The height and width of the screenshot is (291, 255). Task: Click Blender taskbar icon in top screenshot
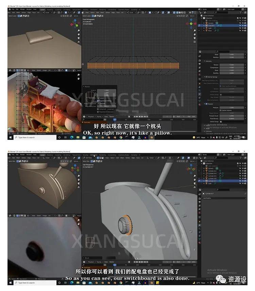(x=152, y=138)
